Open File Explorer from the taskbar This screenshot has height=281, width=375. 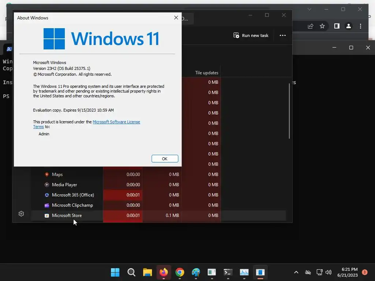148,272
